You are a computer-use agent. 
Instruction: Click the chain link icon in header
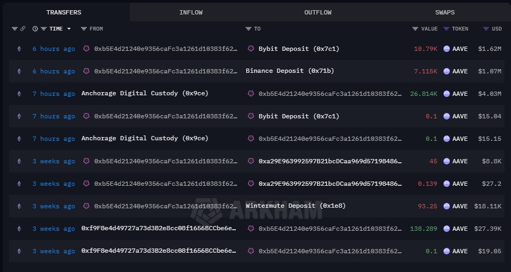point(23,29)
